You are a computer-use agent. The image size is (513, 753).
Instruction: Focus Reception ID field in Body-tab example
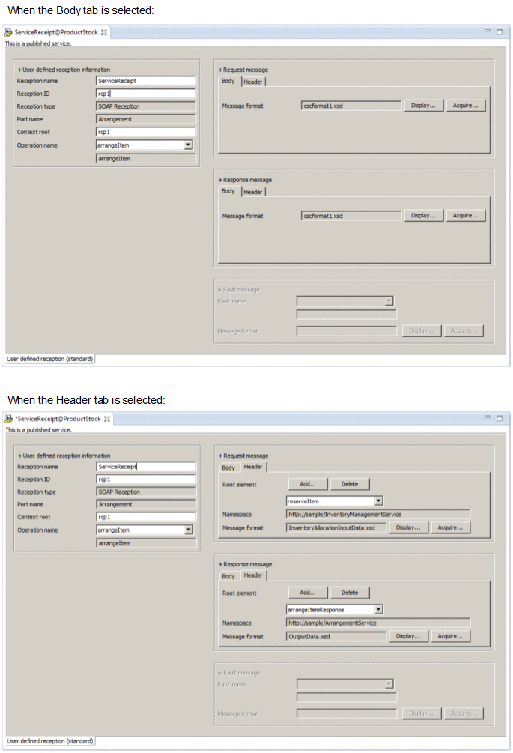(x=146, y=93)
